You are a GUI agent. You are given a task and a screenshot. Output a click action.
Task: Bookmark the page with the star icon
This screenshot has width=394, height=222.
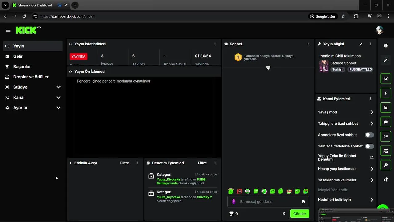(x=343, y=16)
